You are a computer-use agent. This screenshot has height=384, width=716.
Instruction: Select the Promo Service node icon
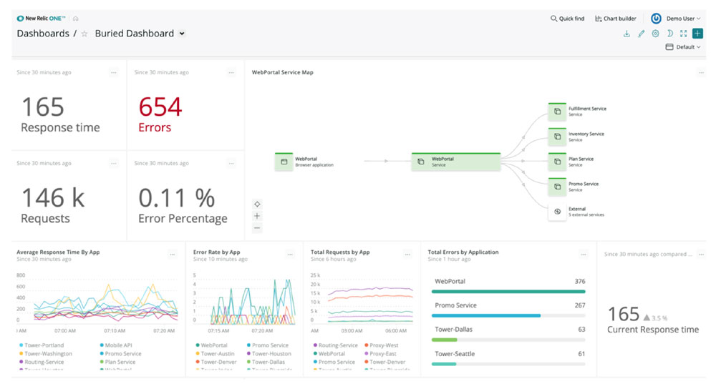point(557,187)
